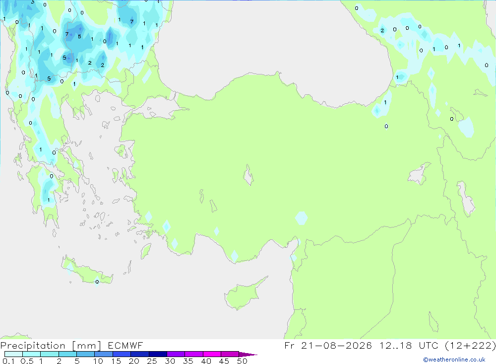Viewport: 496px width, 364px height.
Task: Pick the legend swatch between 2 and 5
Action: tap(67, 354)
